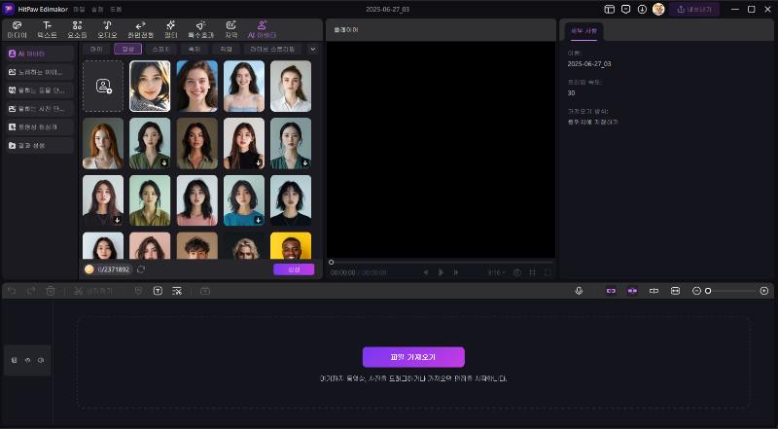This screenshot has width=778, height=429.
Task: Open the download manager icon in title bar
Action: [x=642, y=9]
